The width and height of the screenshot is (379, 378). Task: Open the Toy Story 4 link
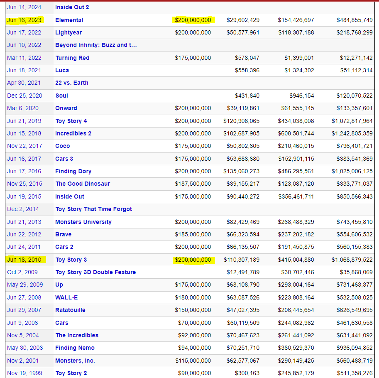[x=71, y=121]
